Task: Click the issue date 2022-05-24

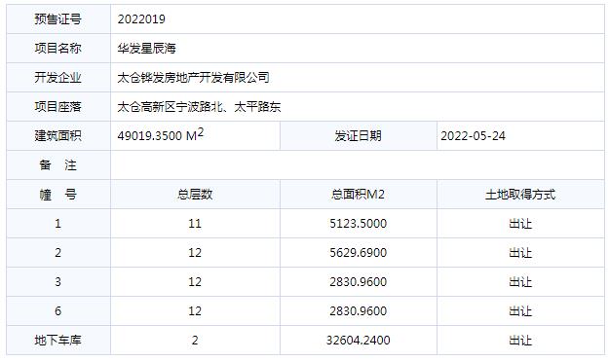Action: pyautogui.click(x=473, y=135)
